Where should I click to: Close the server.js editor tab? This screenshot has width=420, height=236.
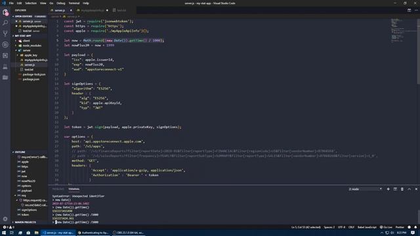(x=71, y=10)
